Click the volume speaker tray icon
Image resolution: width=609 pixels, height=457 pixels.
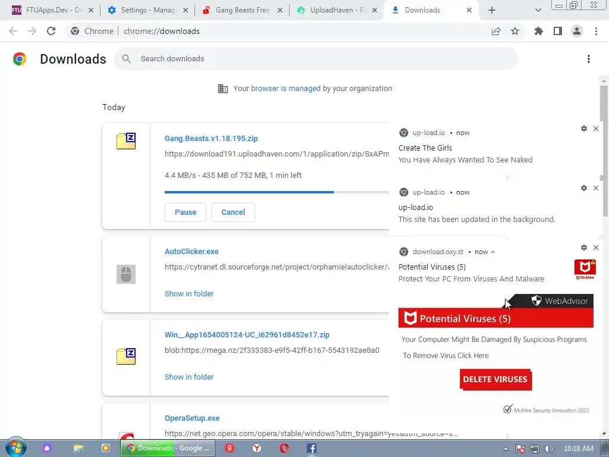(x=548, y=449)
